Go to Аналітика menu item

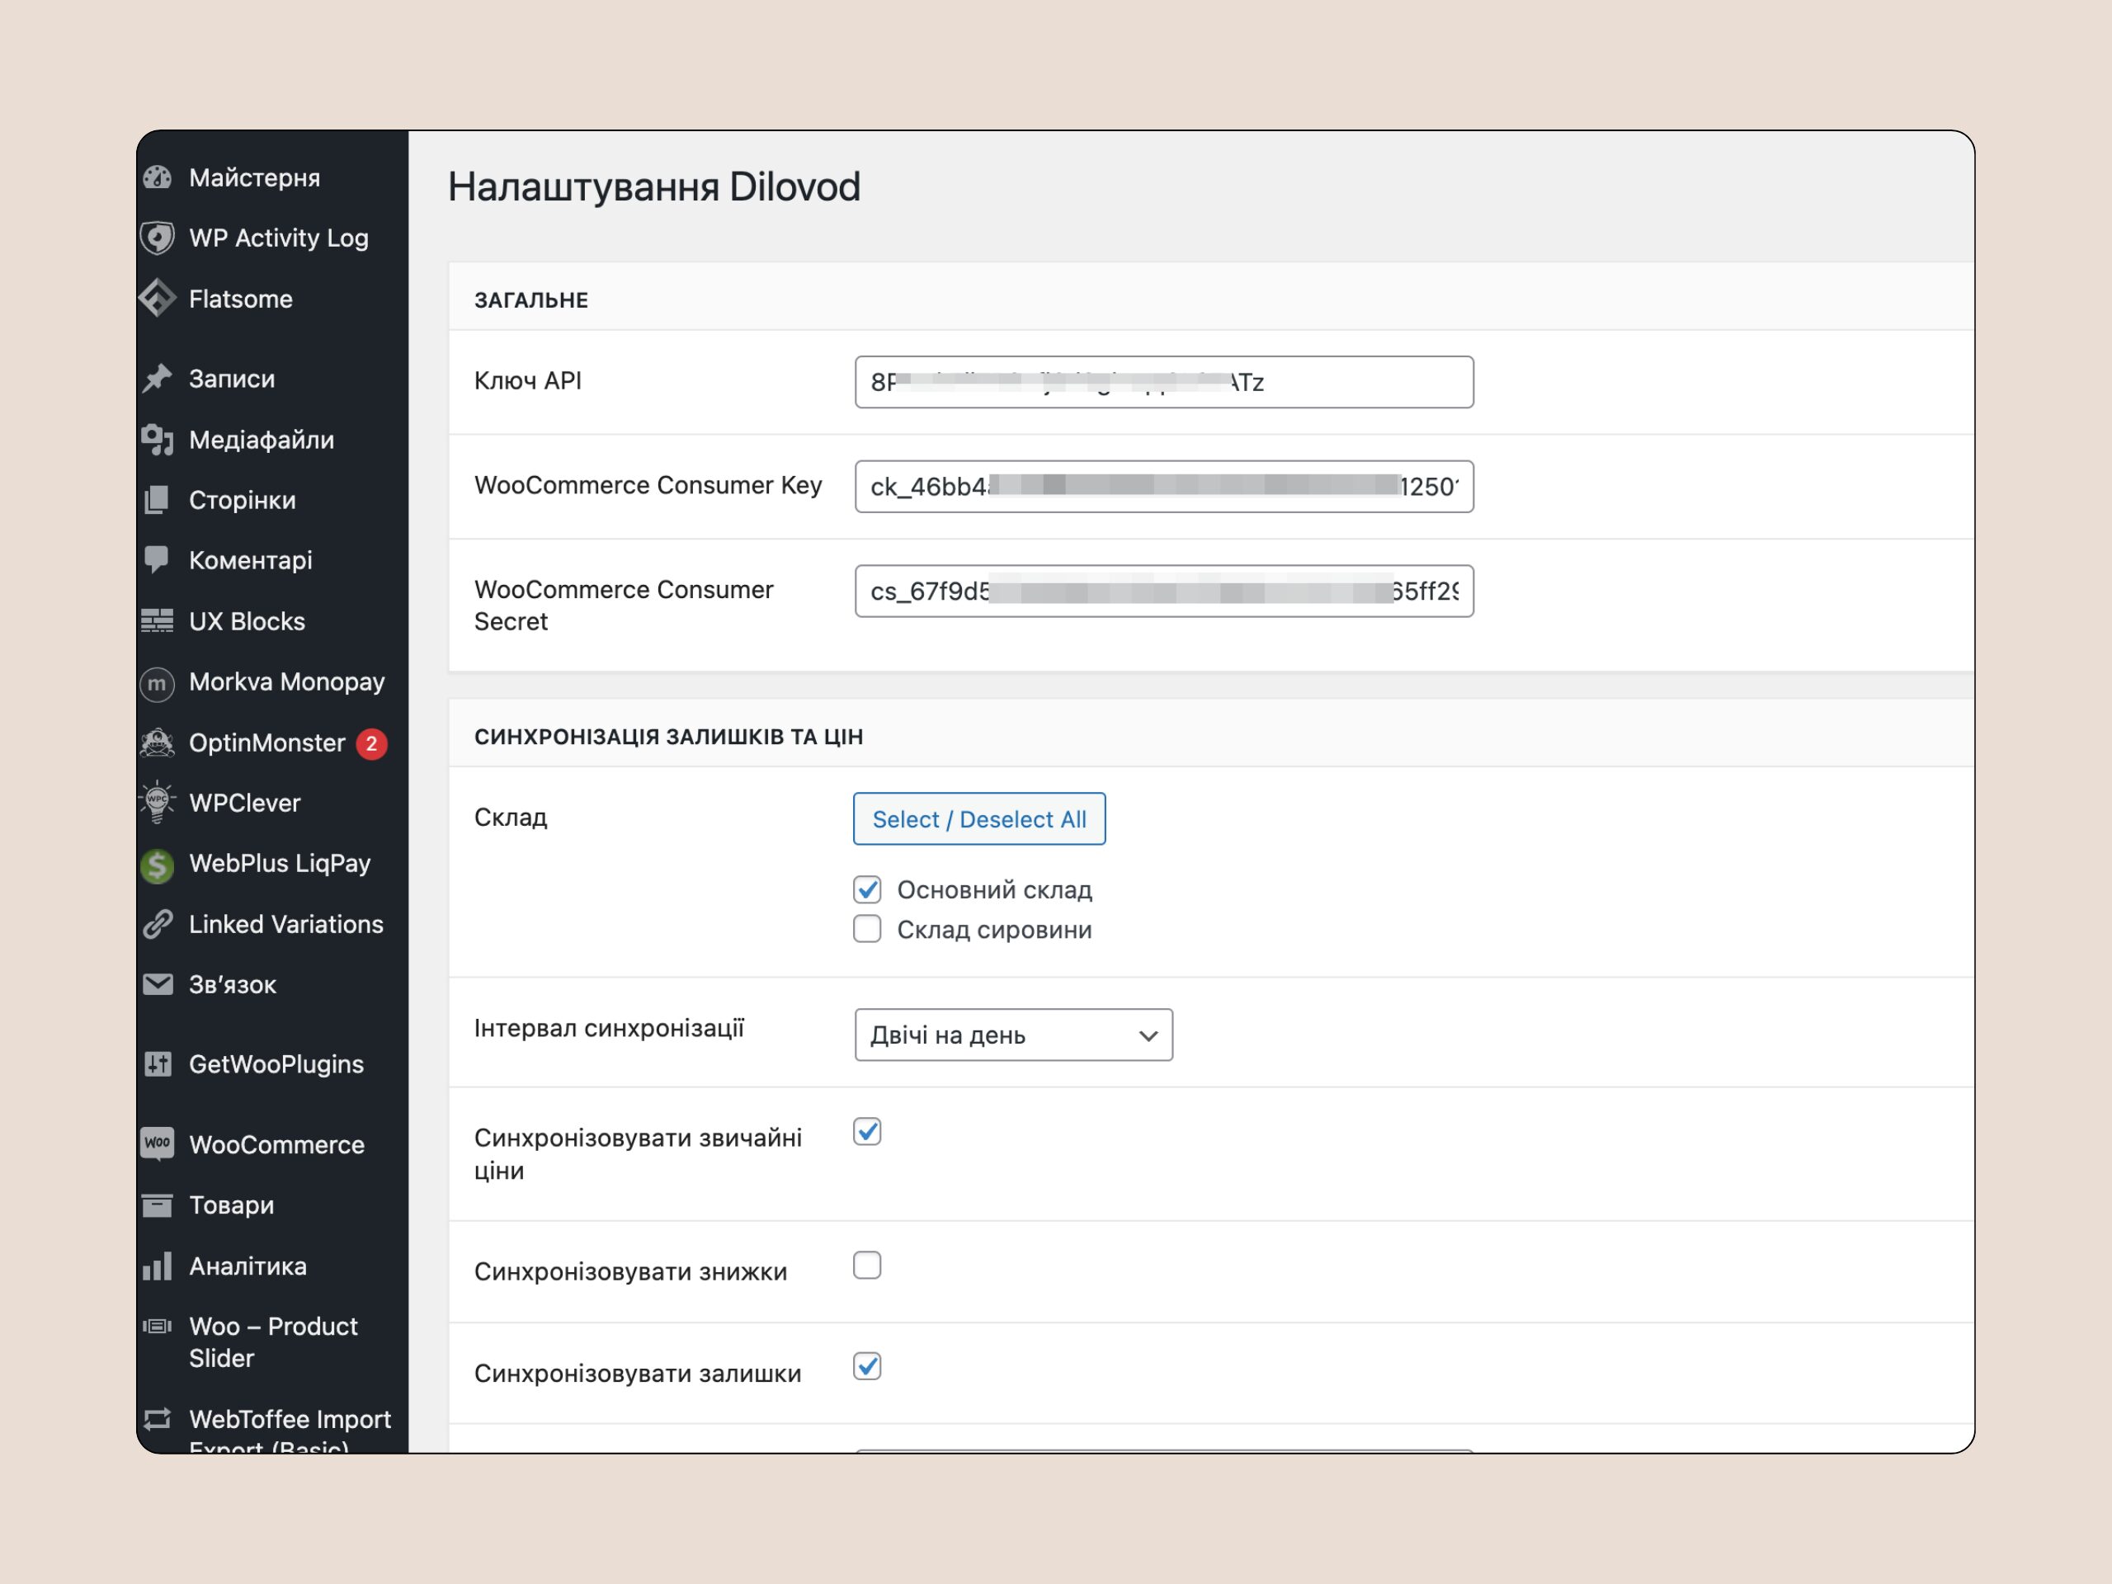pyautogui.click(x=247, y=1266)
